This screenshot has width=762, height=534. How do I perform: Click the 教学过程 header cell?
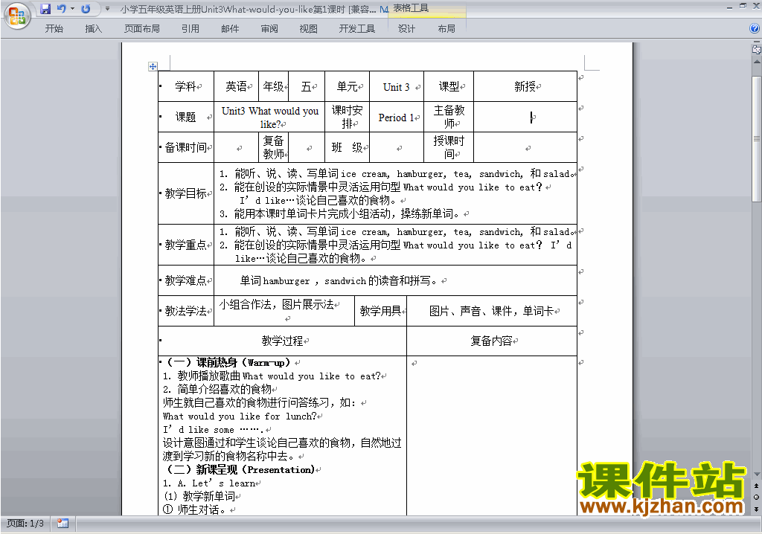pyautogui.click(x=282, y=341)
